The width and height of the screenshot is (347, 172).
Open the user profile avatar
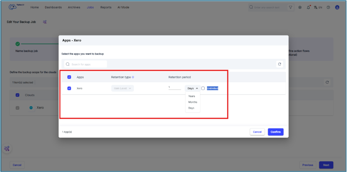(x=337, y=7)
